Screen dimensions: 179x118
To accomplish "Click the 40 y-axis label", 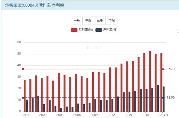I will pyautogui.click(x=19, y=65).
